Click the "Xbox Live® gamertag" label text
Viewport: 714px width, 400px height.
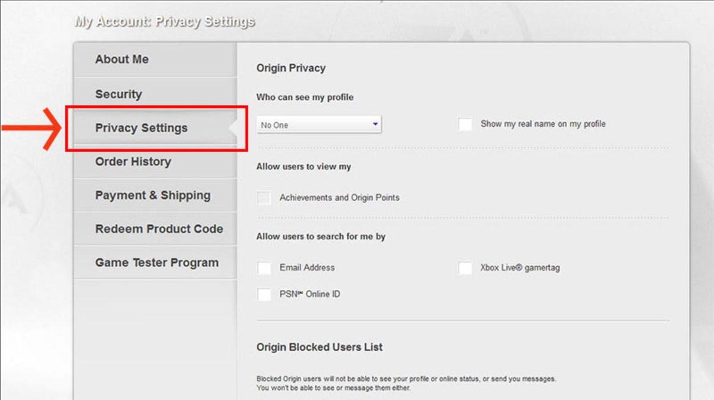click(x=520, y=268)
